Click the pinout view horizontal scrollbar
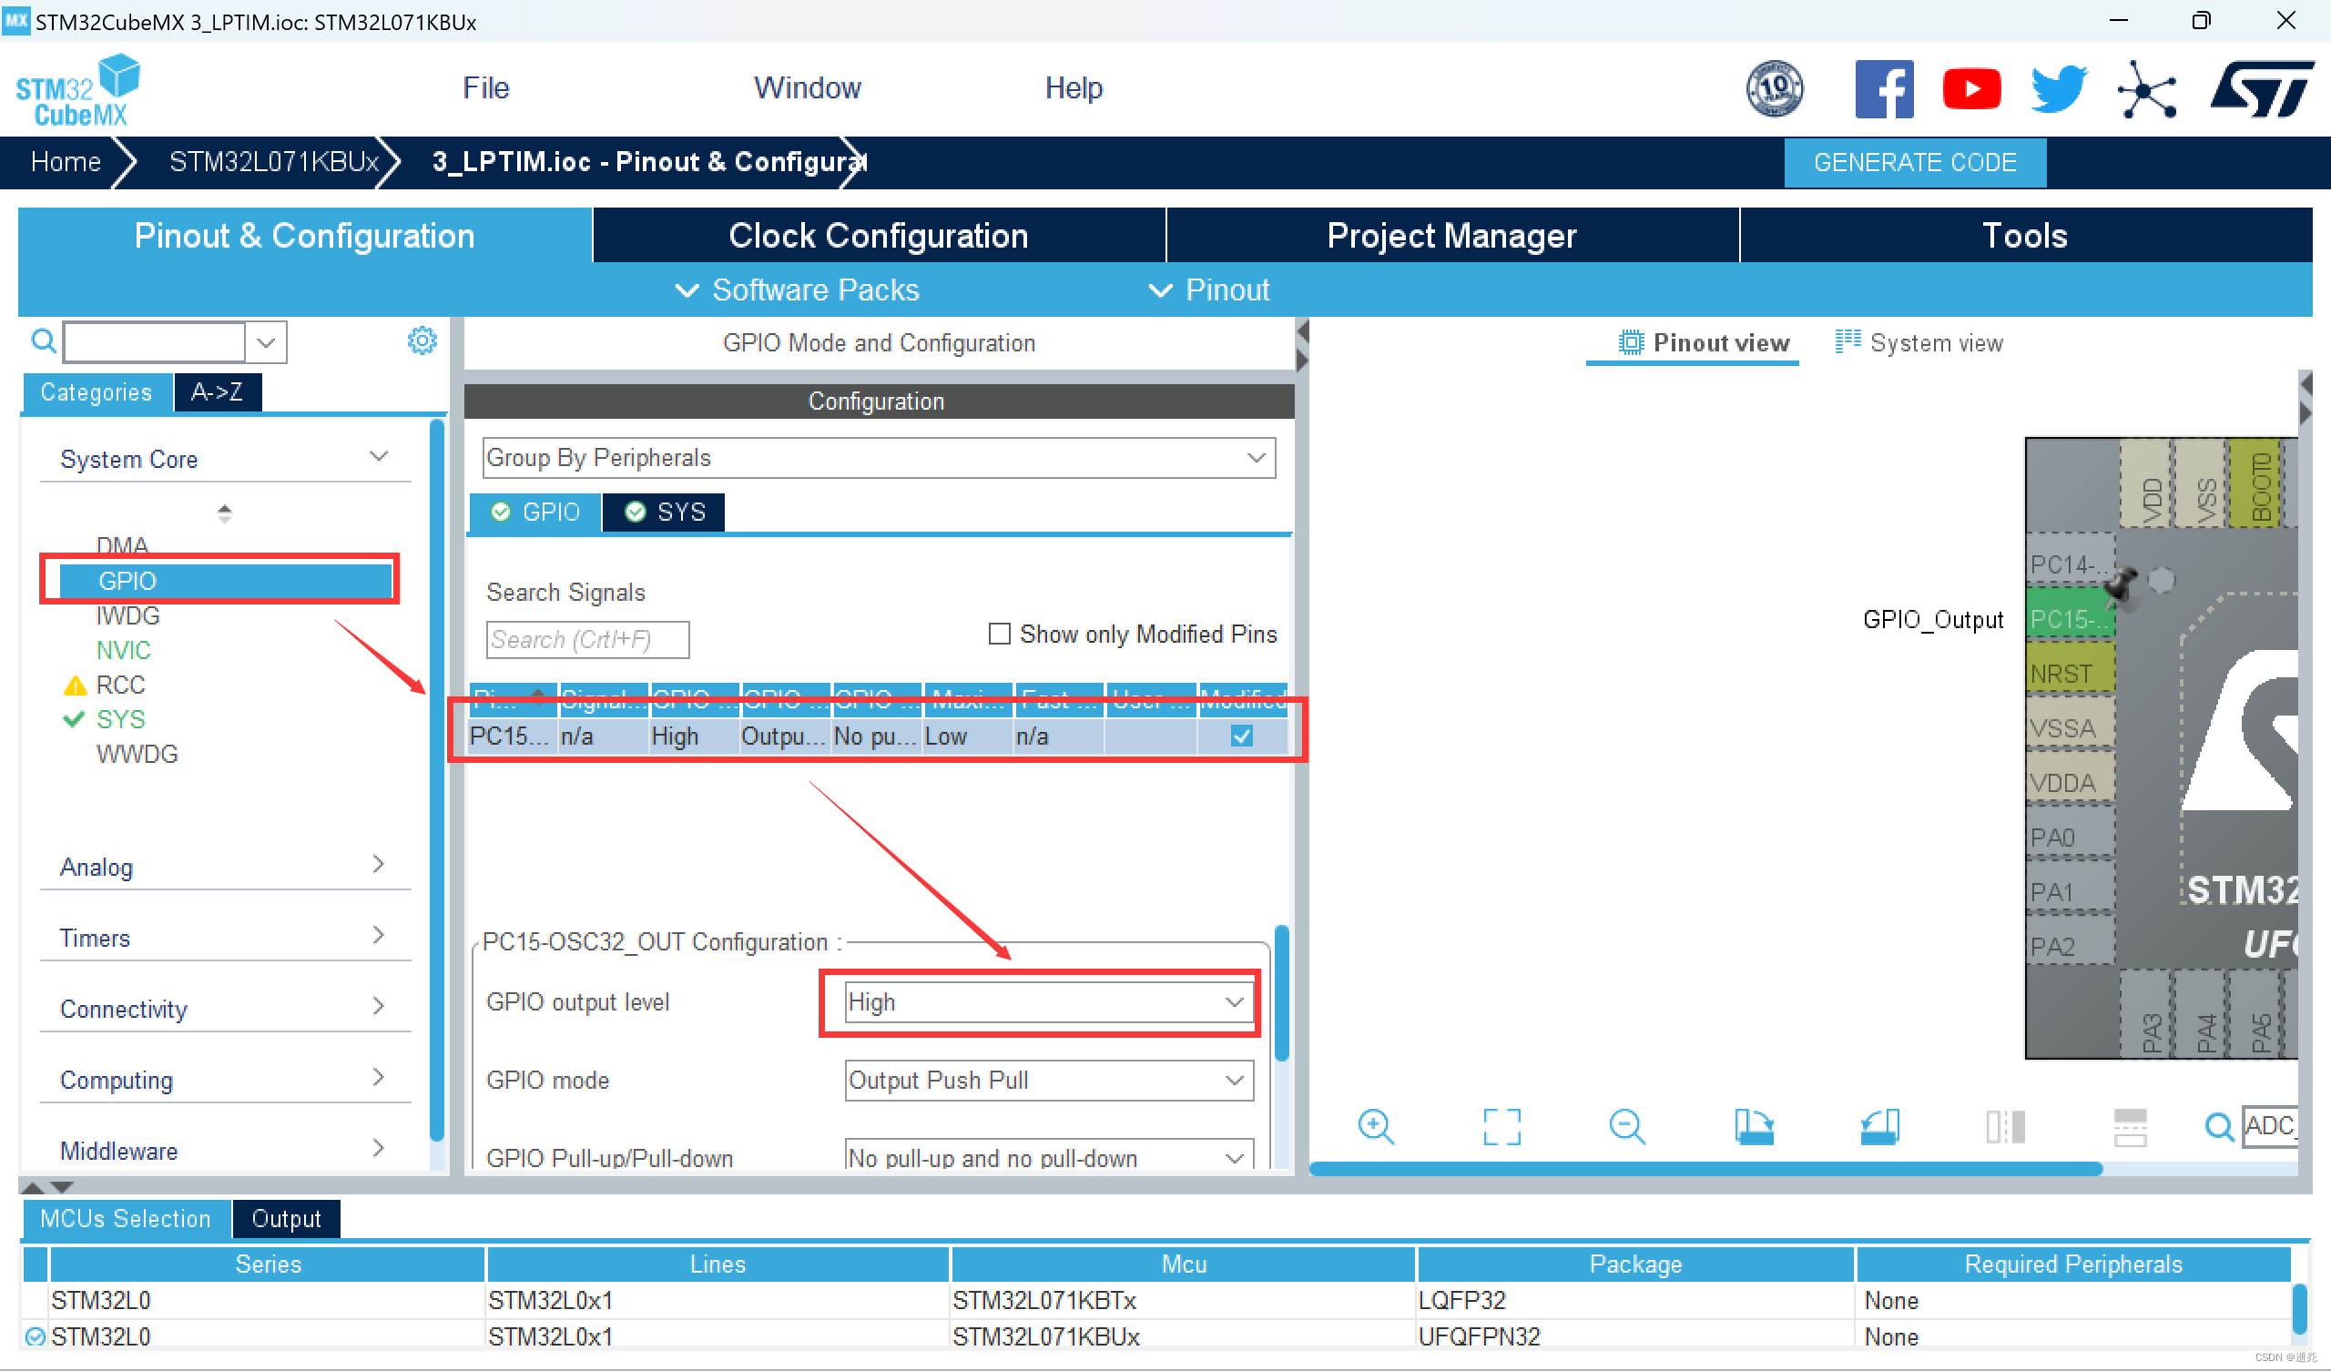The image size is (2331, 1371). 1705,1168
